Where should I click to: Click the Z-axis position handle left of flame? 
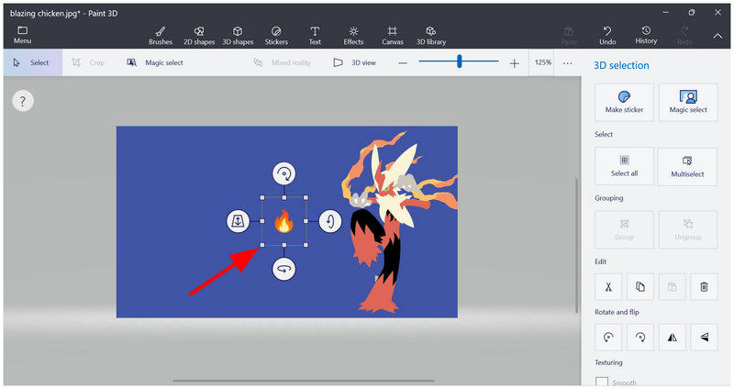click(238, 221)
